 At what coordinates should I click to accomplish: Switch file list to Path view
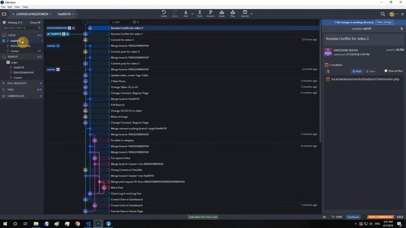357,71
